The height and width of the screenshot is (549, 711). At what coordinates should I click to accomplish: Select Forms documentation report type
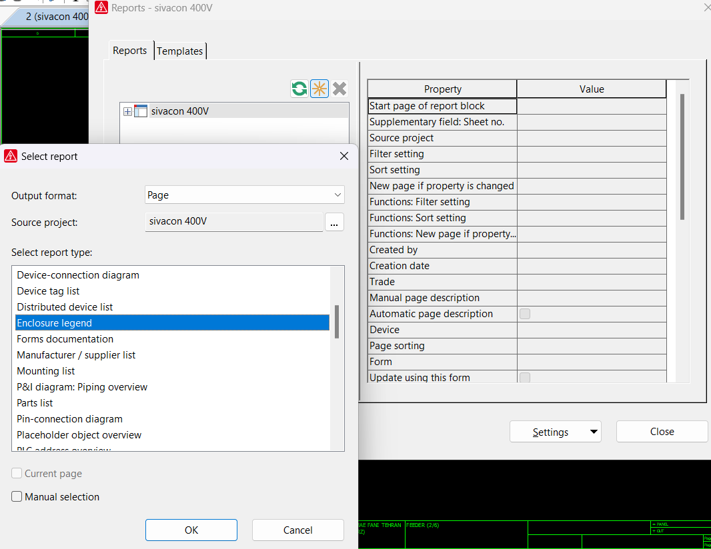(x=172, y=339)
